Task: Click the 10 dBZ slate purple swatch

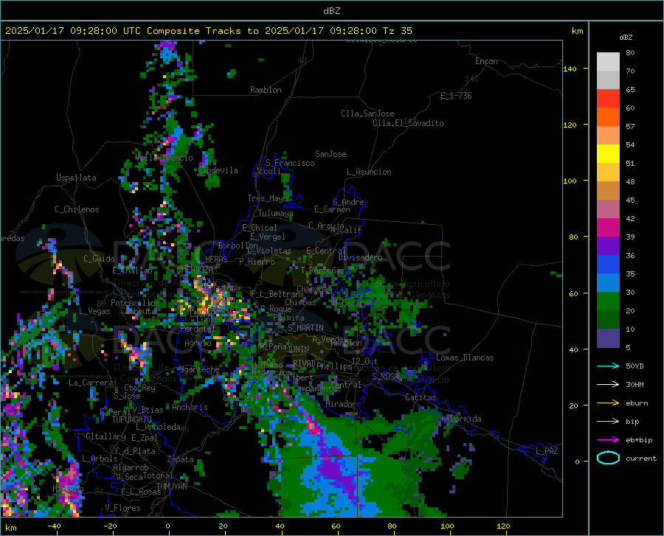Action: (x=608, y=338)
